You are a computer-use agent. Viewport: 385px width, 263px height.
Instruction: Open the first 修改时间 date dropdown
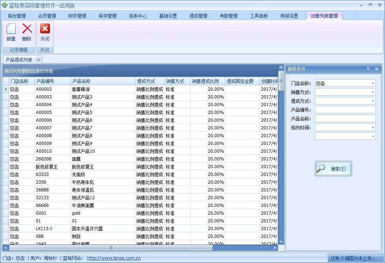[373, 127]
